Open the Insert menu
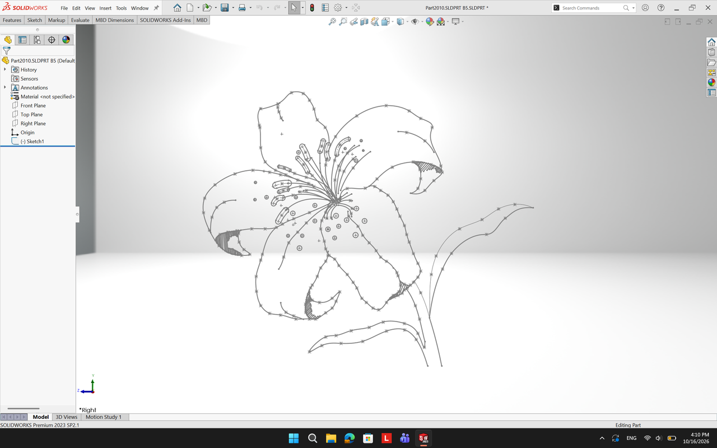This screenshot has height=448, width=717. [x=105, y=8]
